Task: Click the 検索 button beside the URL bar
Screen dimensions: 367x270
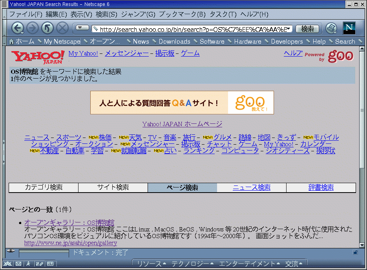Action: pos(307,29)
